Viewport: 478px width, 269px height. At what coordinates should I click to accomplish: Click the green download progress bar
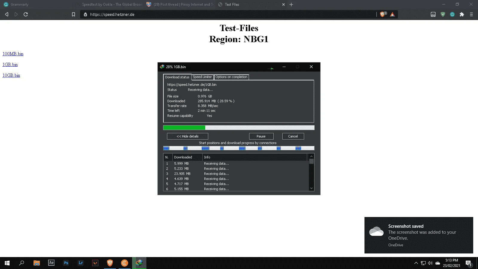[x=239, y=128]
